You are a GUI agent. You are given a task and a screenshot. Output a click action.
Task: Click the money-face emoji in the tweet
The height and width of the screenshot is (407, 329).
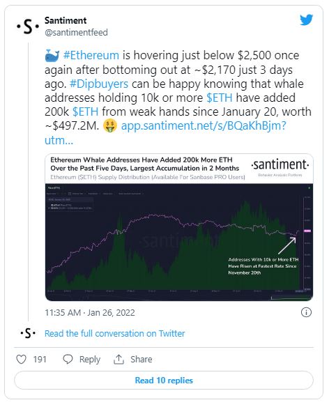110,126
